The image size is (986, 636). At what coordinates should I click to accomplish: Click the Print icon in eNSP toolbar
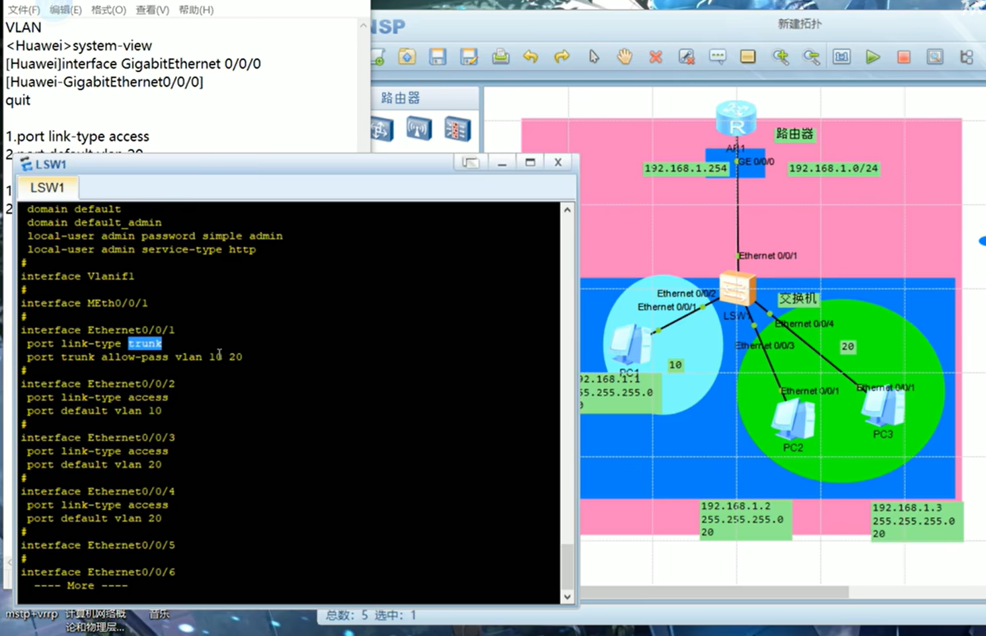(500, 57)
